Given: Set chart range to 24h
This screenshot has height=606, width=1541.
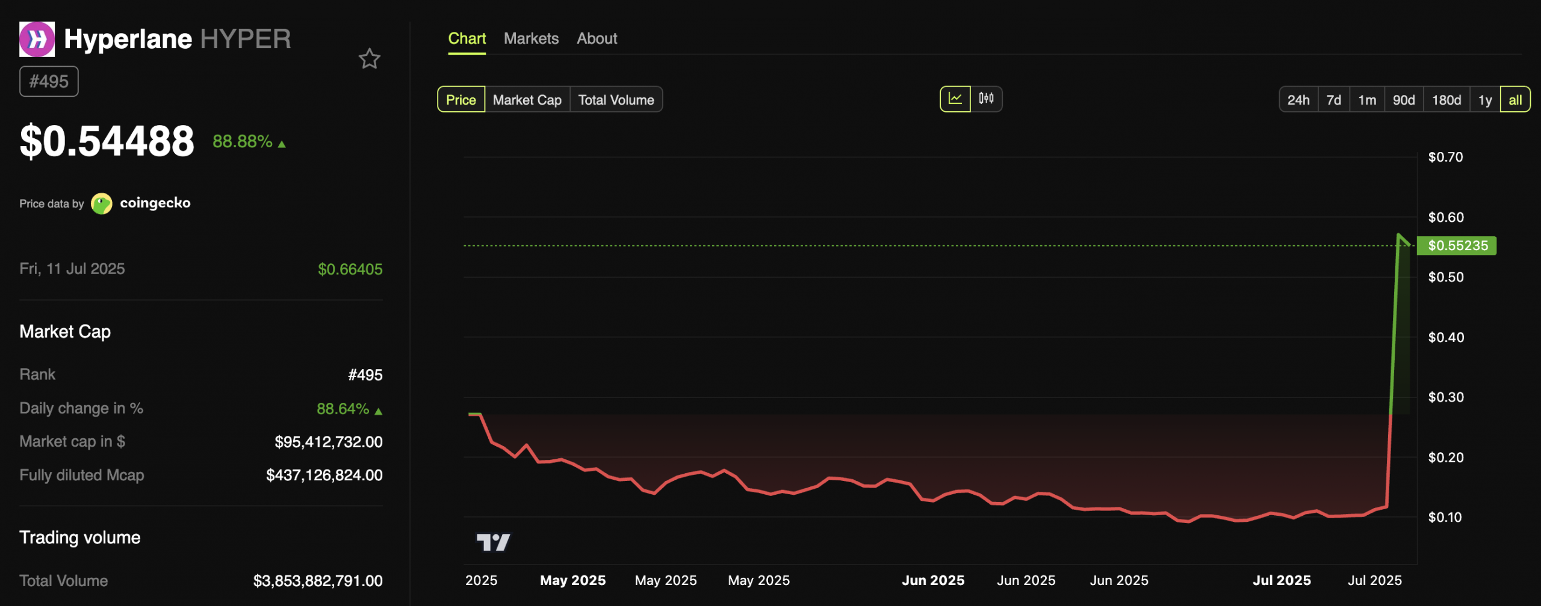Looking at the screenshot, I should [1298, 100].
